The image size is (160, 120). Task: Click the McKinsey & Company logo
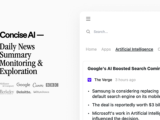click(x=7, y=85)
